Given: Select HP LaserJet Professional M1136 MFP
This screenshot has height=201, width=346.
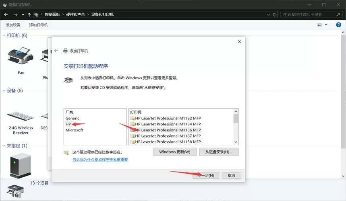Looking at the screenshot, I should click(166, 130).
